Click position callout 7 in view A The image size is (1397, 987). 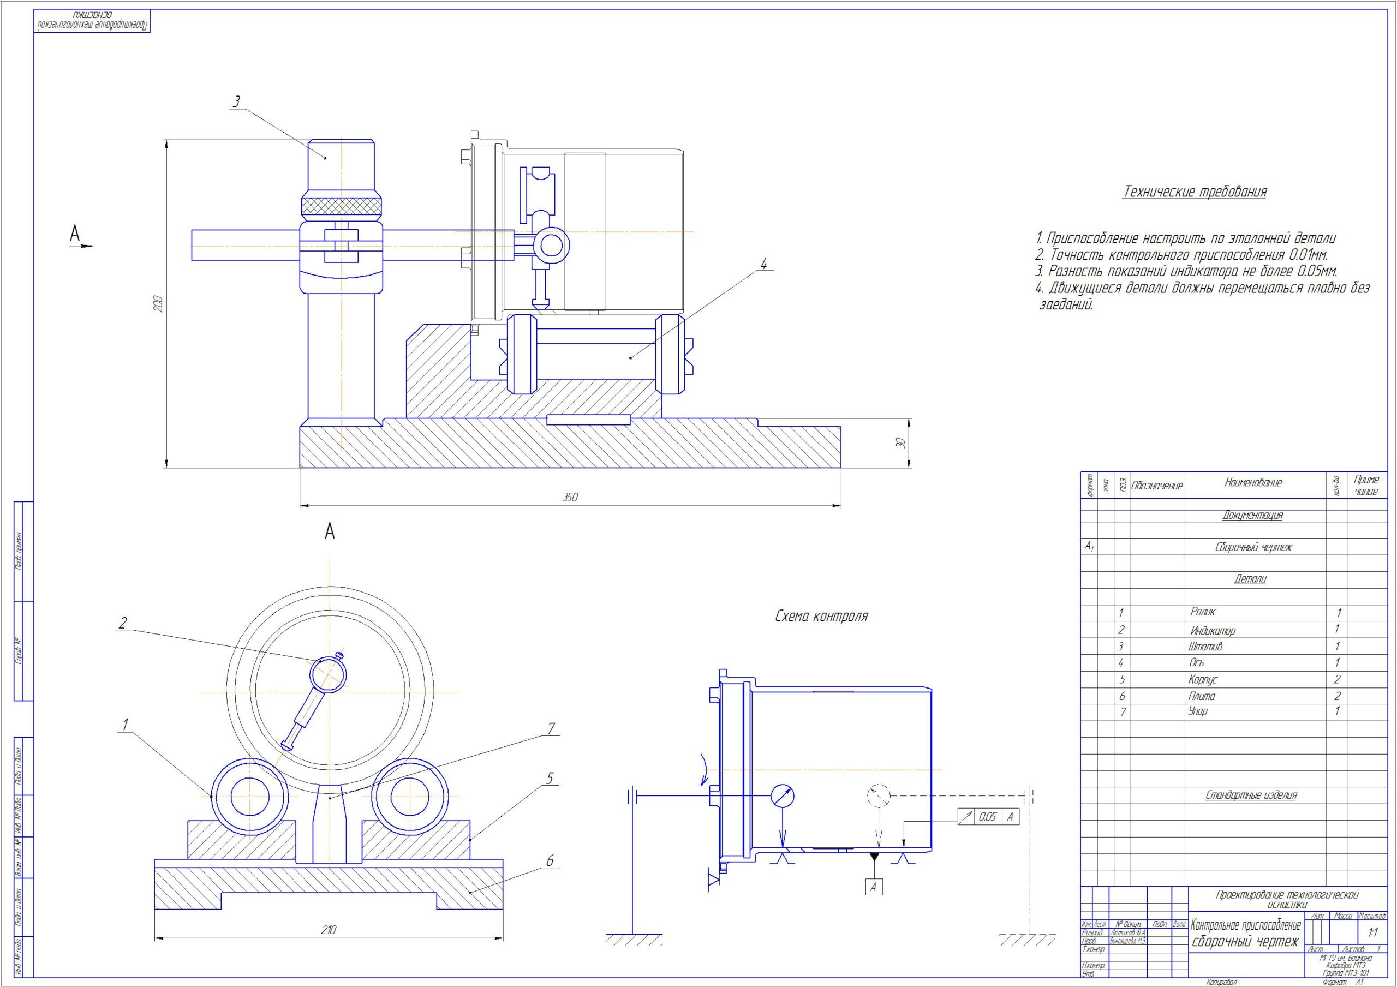click(x=551, y=728)
